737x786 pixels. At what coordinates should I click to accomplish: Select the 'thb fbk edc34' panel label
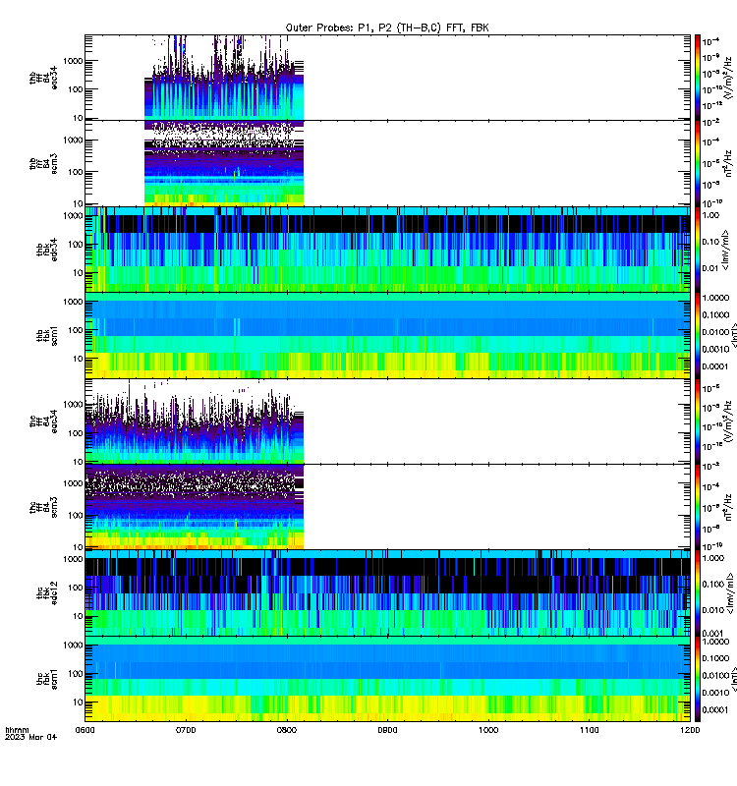(x=47, y=250)
